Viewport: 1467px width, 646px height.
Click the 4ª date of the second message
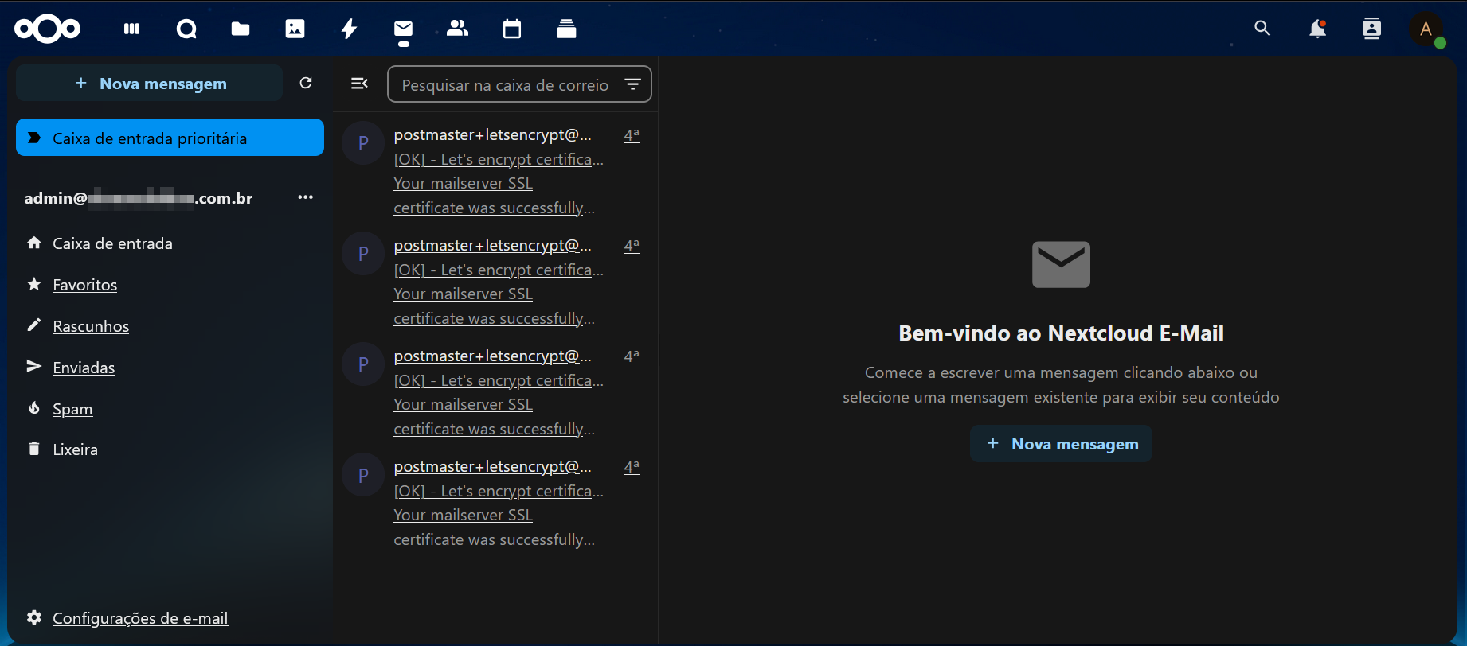click(632, 246)
